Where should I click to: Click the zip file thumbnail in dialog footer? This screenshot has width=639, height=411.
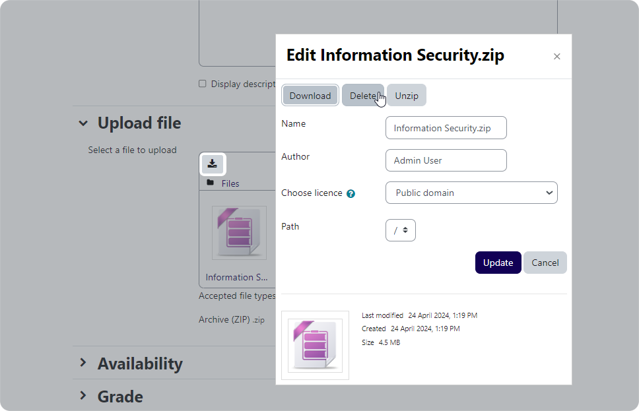pyautogui.click(x=315, y=346)
